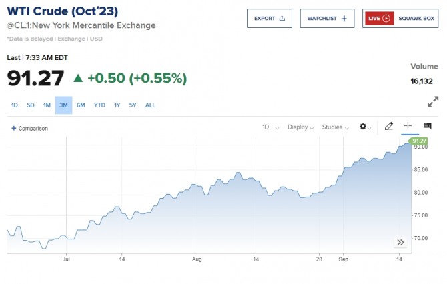
Task: Select the YTD time range
Action: coord(99,105)
